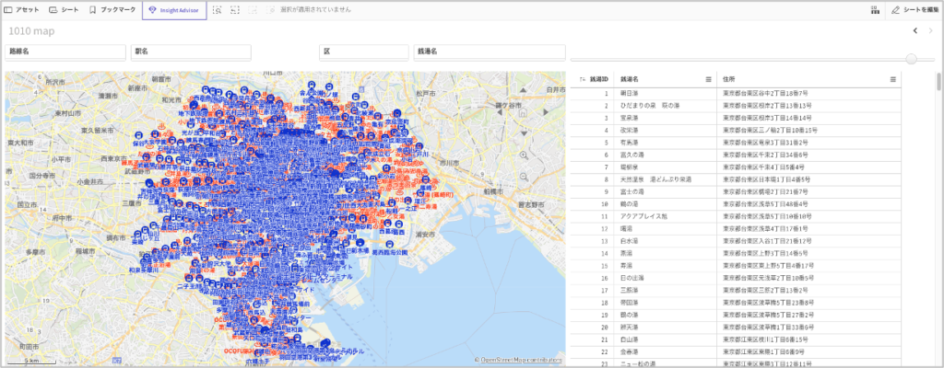
Task: Open the 路線名 filter pane
Action: pos(65,52)
